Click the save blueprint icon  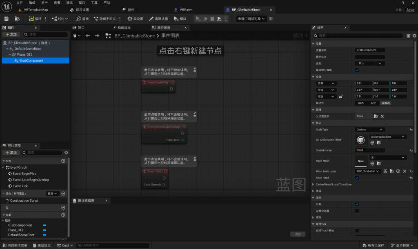pos(6,19)
